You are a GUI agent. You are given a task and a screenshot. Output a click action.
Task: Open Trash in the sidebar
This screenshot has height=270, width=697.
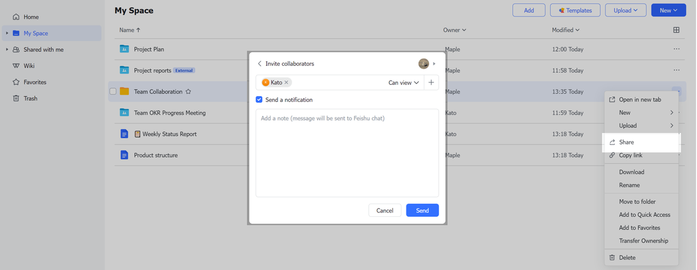(x=30, y=98)
